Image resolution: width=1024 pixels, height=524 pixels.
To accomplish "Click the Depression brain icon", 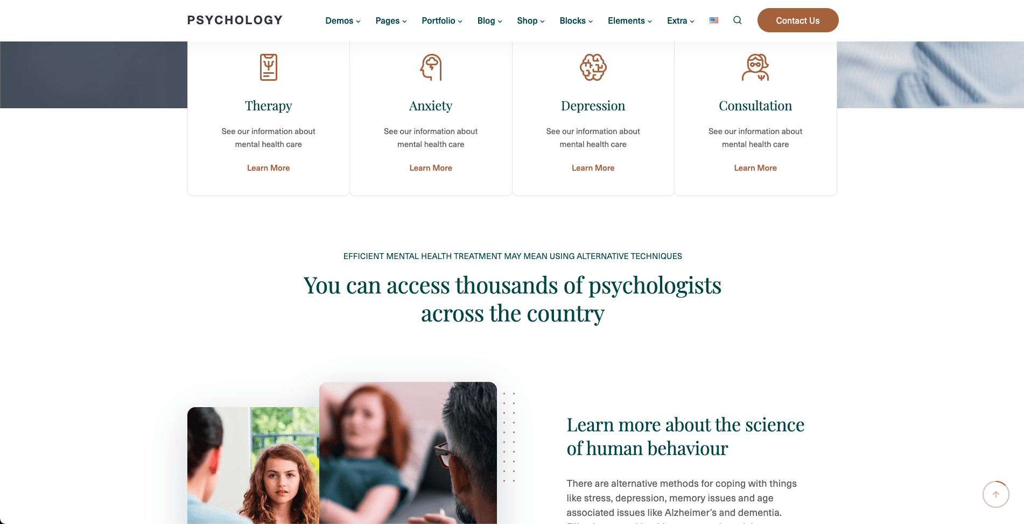I will pyautogui.click(x=593, y=67).
